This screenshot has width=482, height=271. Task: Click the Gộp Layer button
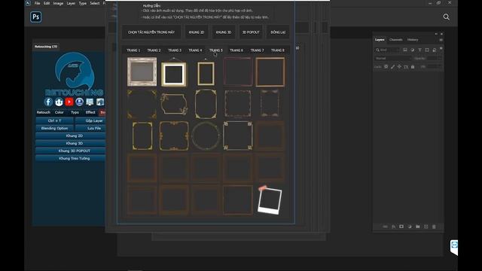pyautogui.click(x=90, y=120)
